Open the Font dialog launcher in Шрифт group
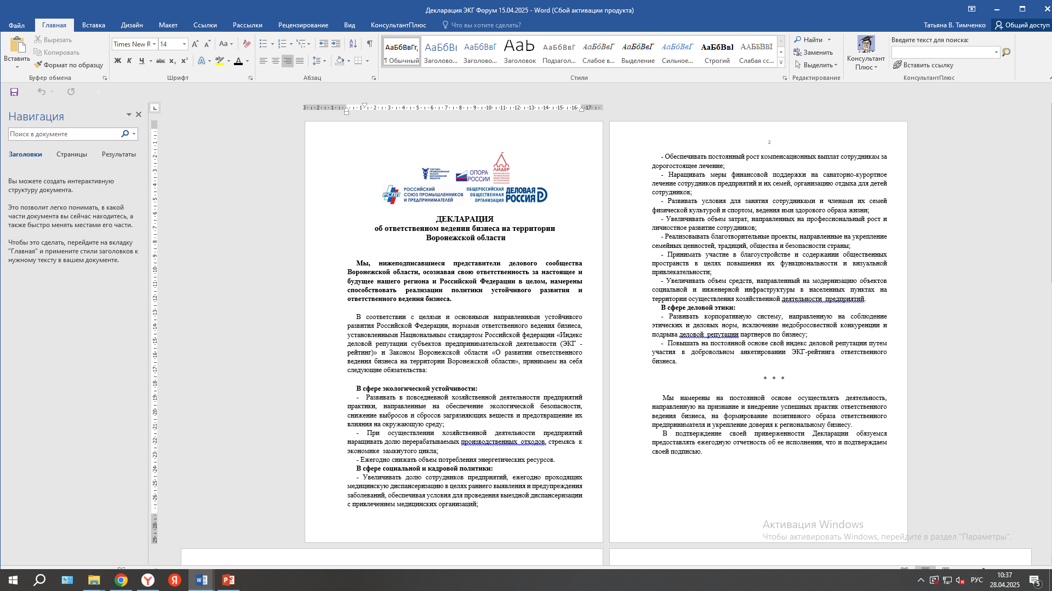Screen dimensions: 1052x591 click(x=251, y=78)
